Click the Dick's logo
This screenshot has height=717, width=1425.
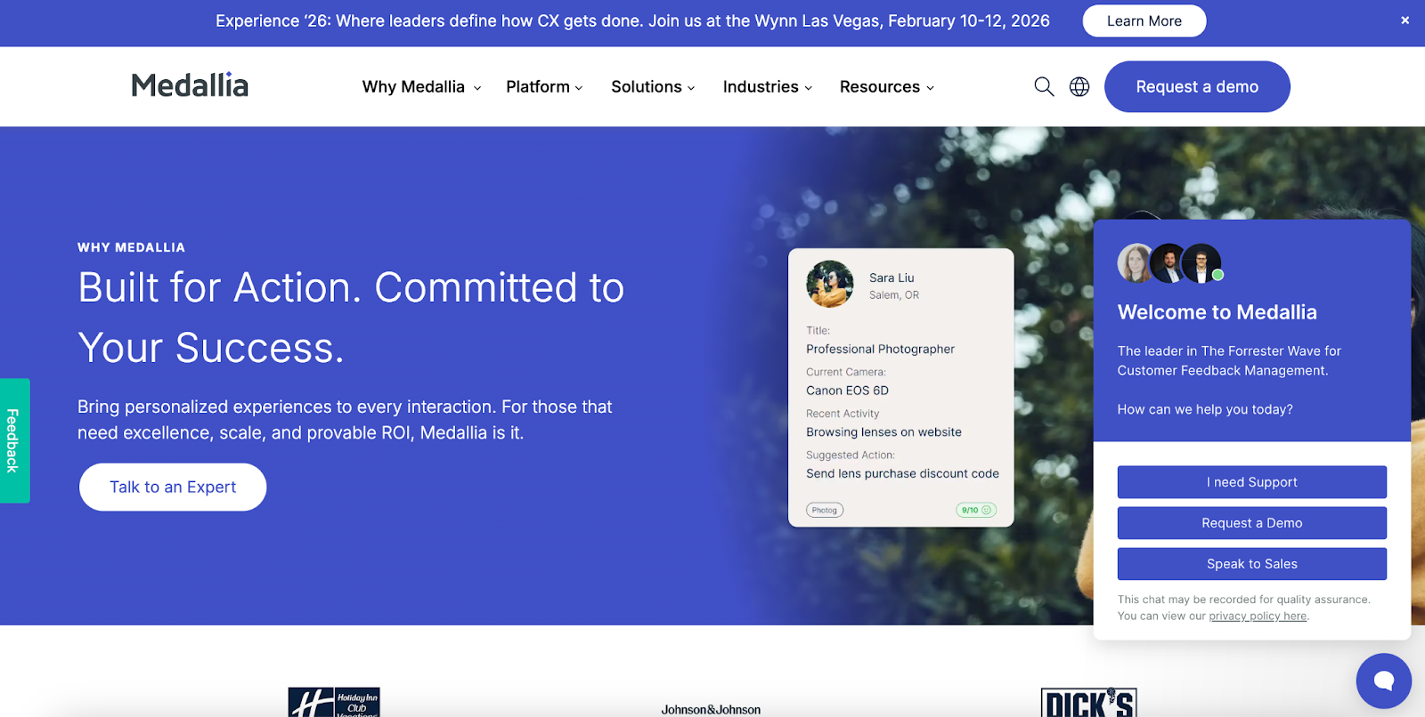coord(1088,702)
